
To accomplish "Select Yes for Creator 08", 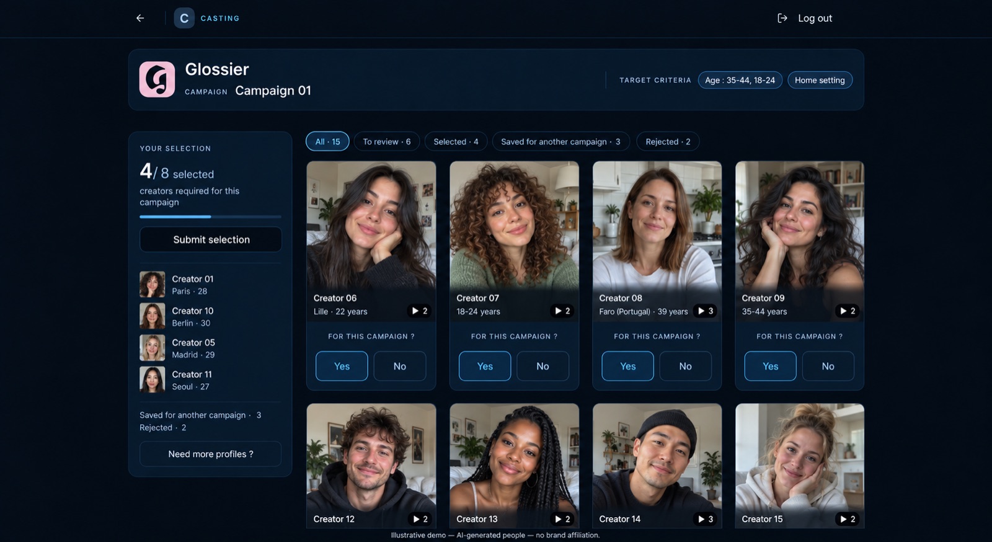I will (627, 366).
